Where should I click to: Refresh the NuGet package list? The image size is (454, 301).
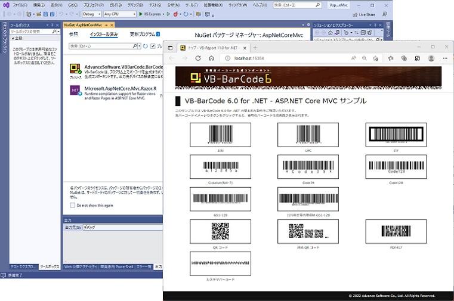(x=146, y=46)
